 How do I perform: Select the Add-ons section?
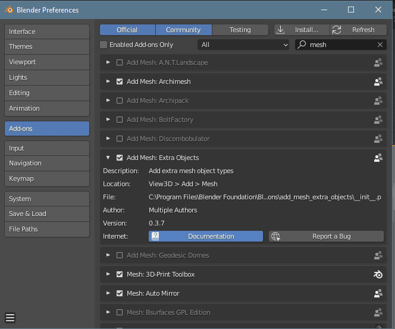point(47,129)
